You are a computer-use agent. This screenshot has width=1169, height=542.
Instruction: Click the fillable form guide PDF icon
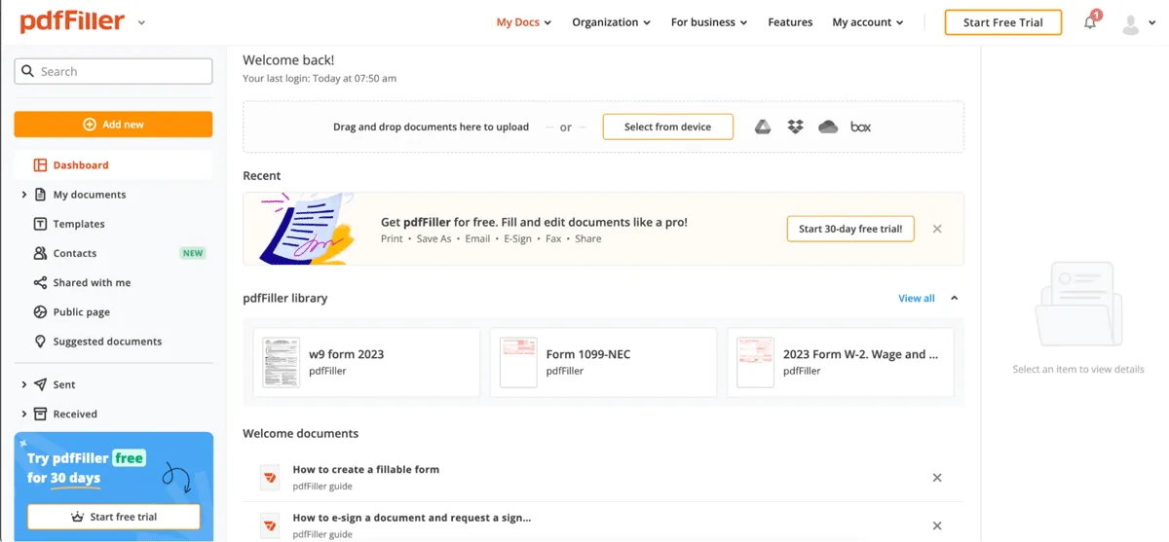tap(269, 477)
